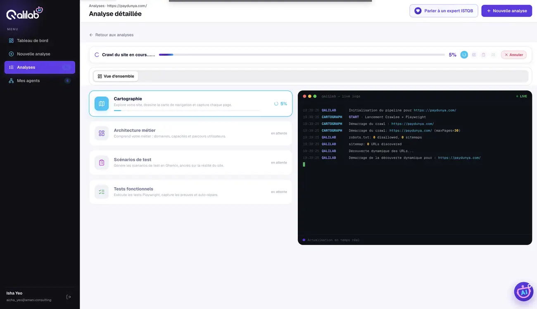This screenshot has height=309, width=537.
Task: Click the crawl progress bar
Action: (x=302, y=54)
